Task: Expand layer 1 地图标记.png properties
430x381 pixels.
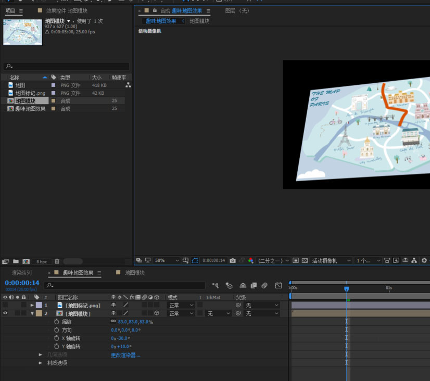Action: coord(32,305)
